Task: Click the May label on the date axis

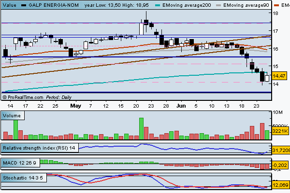Action: (76, 106)
